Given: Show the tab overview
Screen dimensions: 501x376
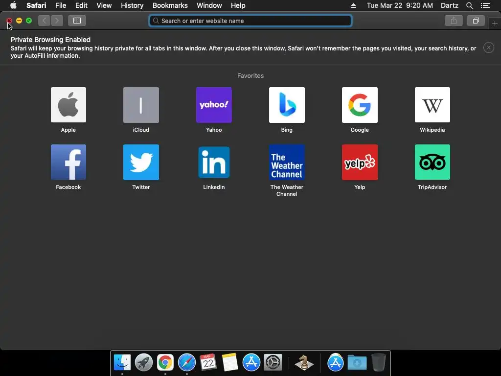Looking at the screenshot, I should [476, 21].
